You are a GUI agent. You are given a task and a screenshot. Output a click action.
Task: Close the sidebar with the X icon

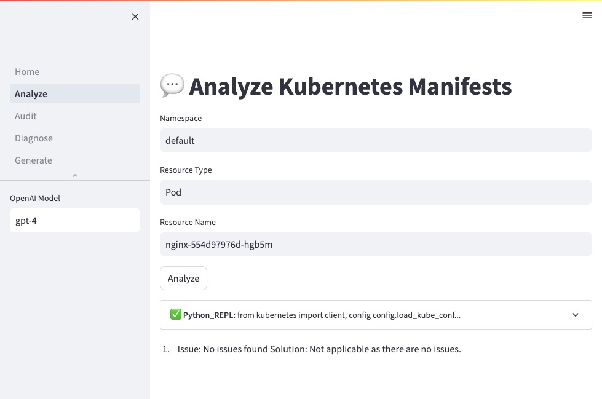135,17
